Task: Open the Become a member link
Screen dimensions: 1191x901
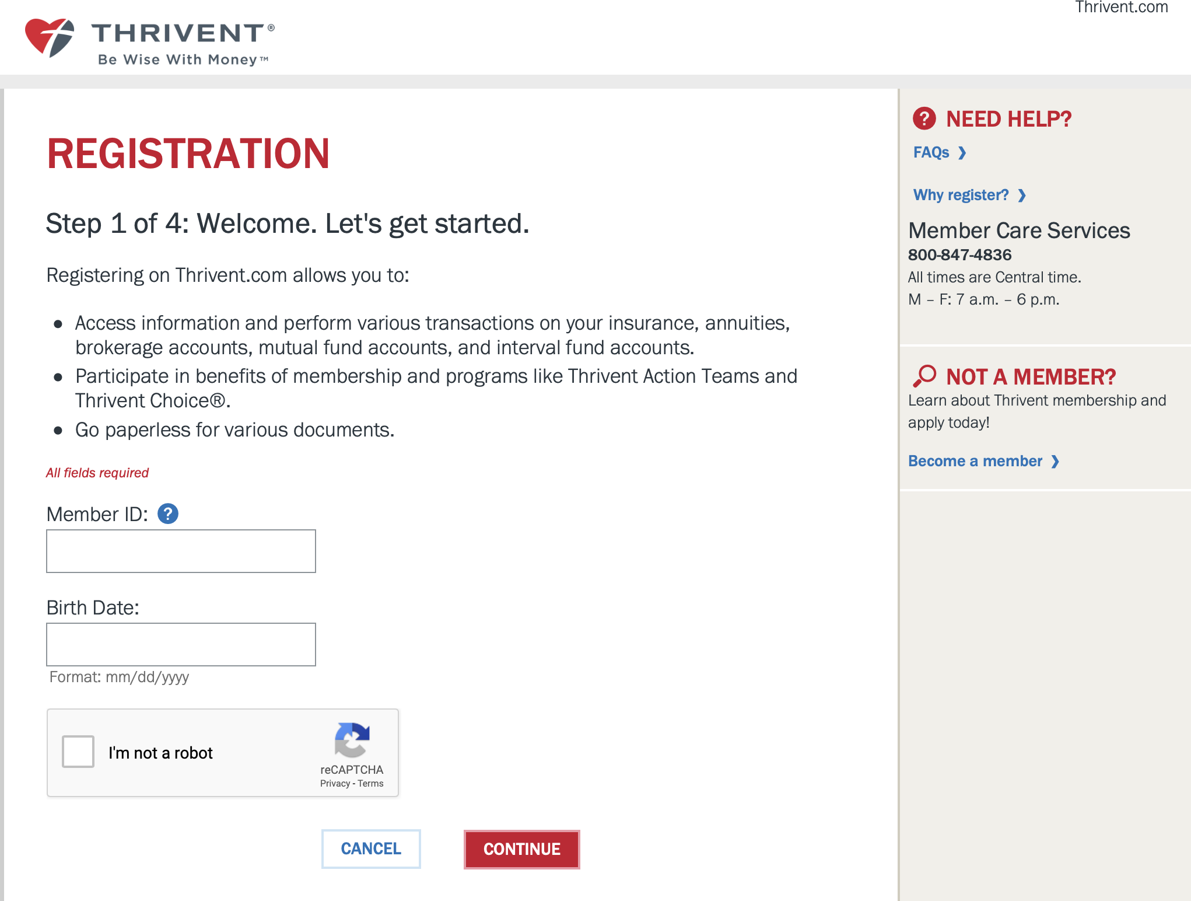Action: click(x=974, y=461)
